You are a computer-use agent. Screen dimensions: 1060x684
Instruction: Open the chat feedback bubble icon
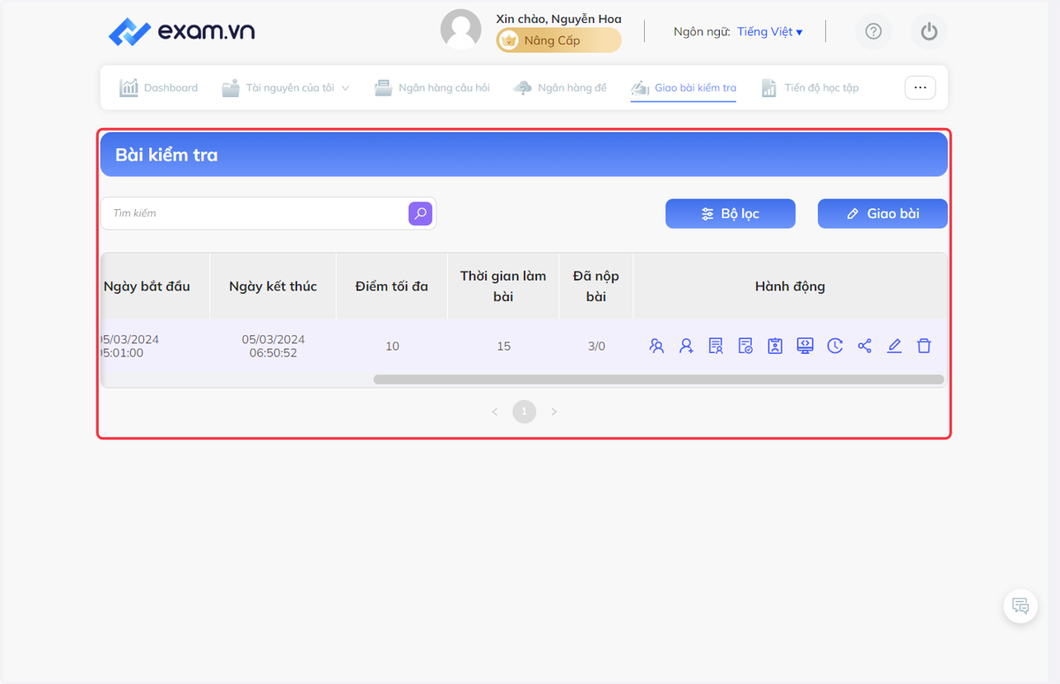point(1021,606)
